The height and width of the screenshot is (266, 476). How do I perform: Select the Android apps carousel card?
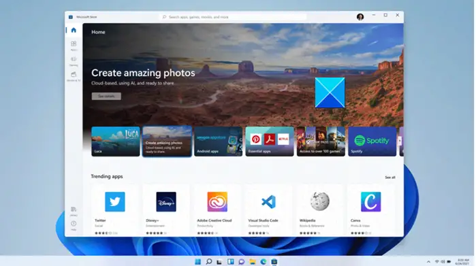click(x=219, y=142)
